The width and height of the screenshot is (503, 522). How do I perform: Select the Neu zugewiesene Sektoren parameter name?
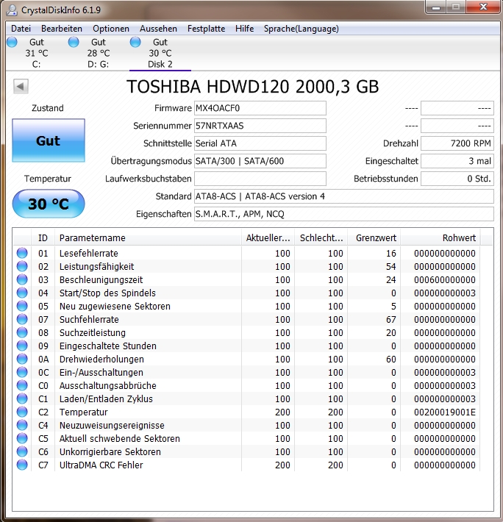coord(115,307)
